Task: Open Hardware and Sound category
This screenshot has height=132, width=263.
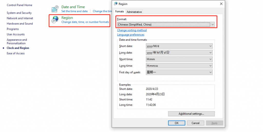Action: click(20, 23)
